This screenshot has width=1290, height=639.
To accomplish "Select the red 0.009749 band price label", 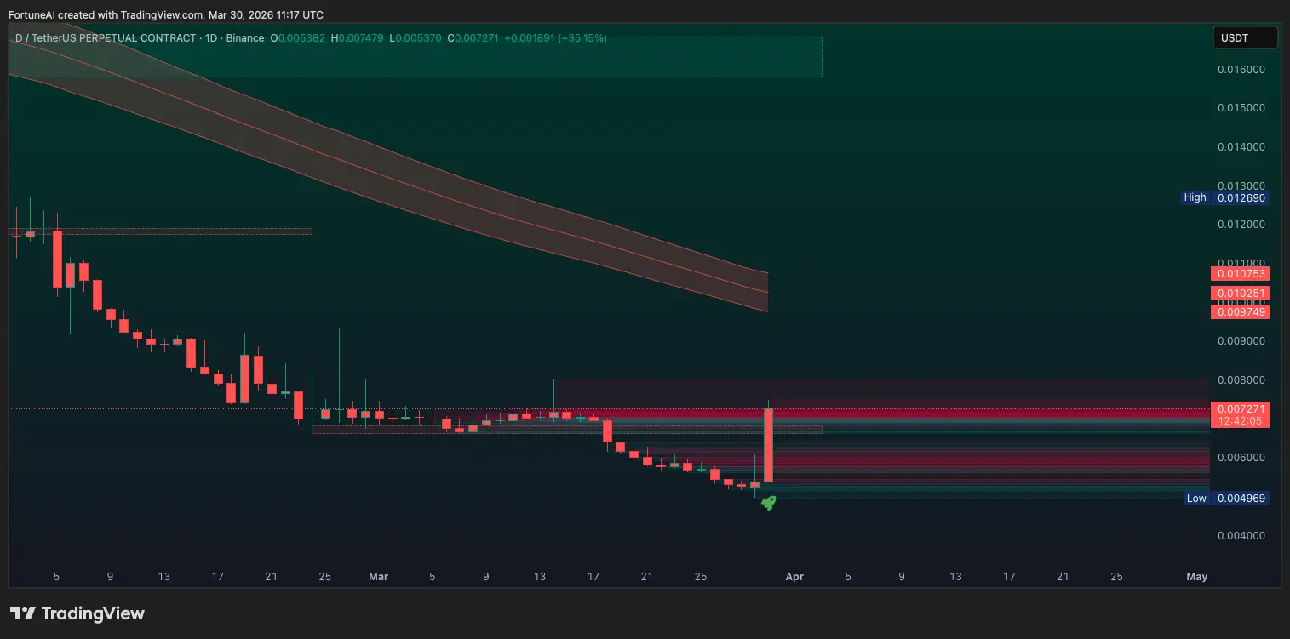I will pyautogui.click(x=1241, y=311).
